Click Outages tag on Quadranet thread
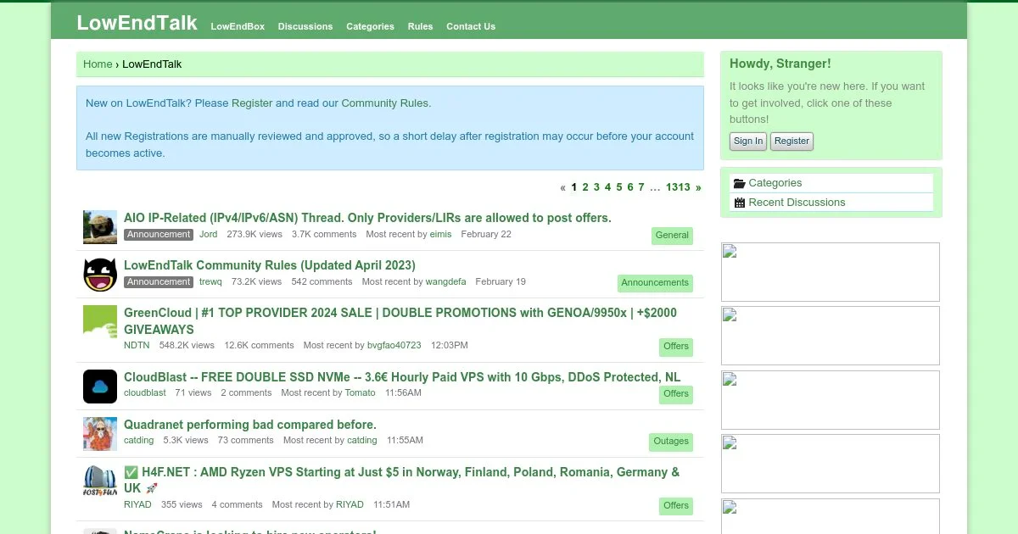The image size is (1018, 534). [671, 442]
